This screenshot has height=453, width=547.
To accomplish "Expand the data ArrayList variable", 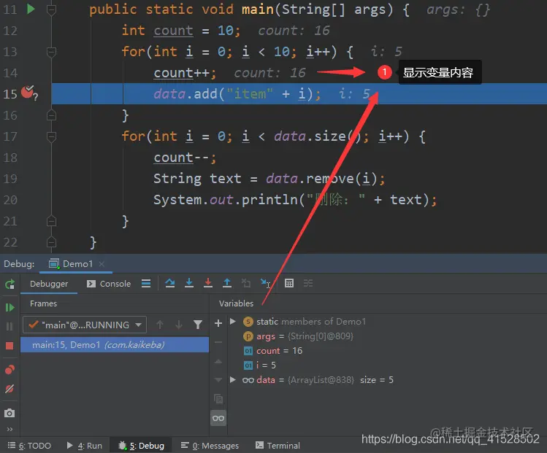I will coord(233,379).
